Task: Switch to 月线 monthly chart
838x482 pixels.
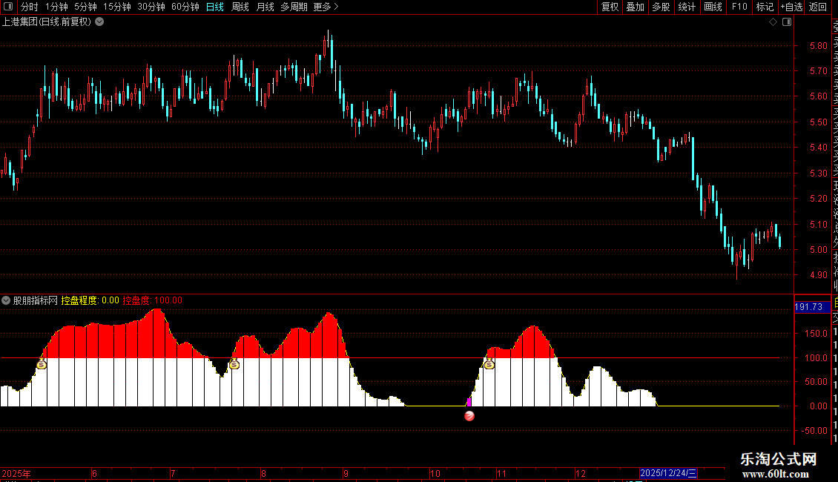Action: pyautogui.click(x=265, y=7)
